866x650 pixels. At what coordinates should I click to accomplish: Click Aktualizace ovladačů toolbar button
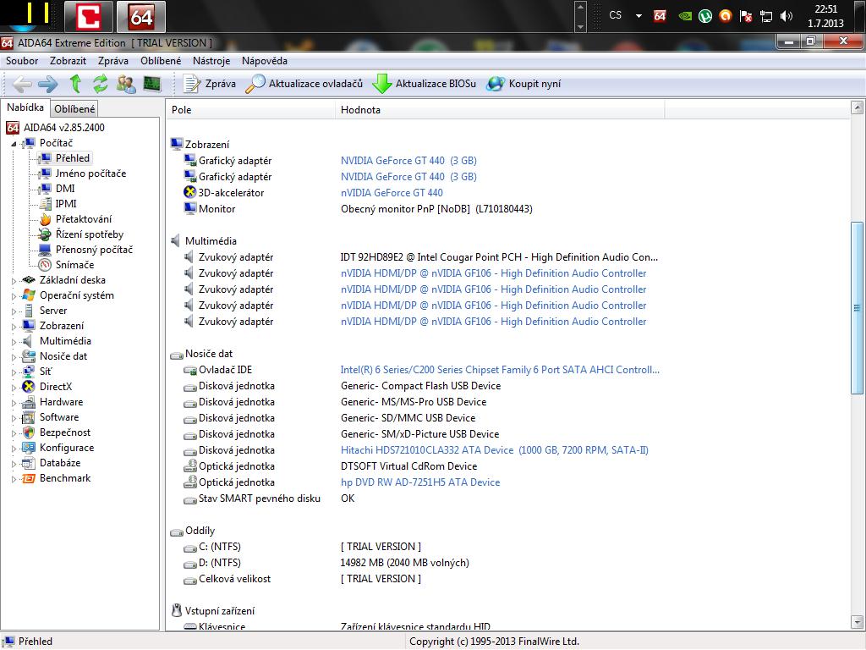[304, 83]
